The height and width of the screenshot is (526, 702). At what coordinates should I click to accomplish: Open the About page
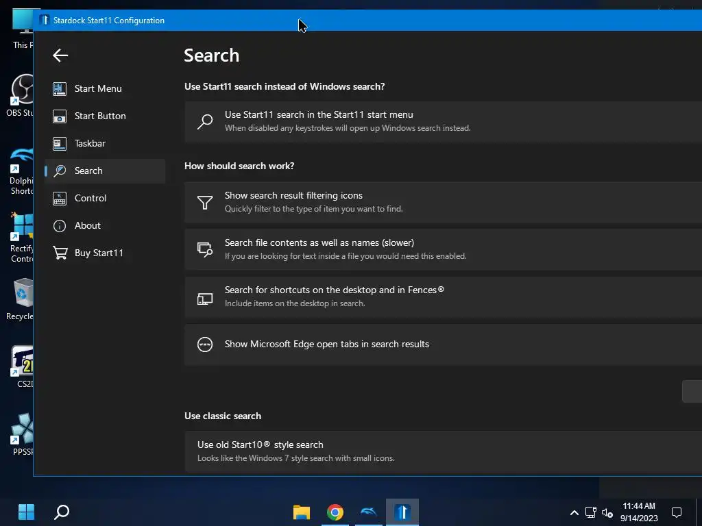coord(105,225)
